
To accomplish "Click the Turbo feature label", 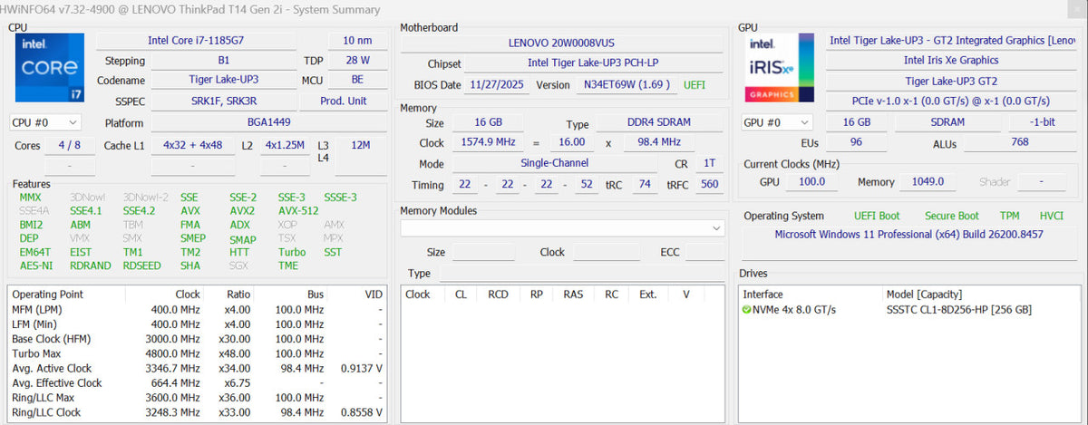I will tap(292, 252).
